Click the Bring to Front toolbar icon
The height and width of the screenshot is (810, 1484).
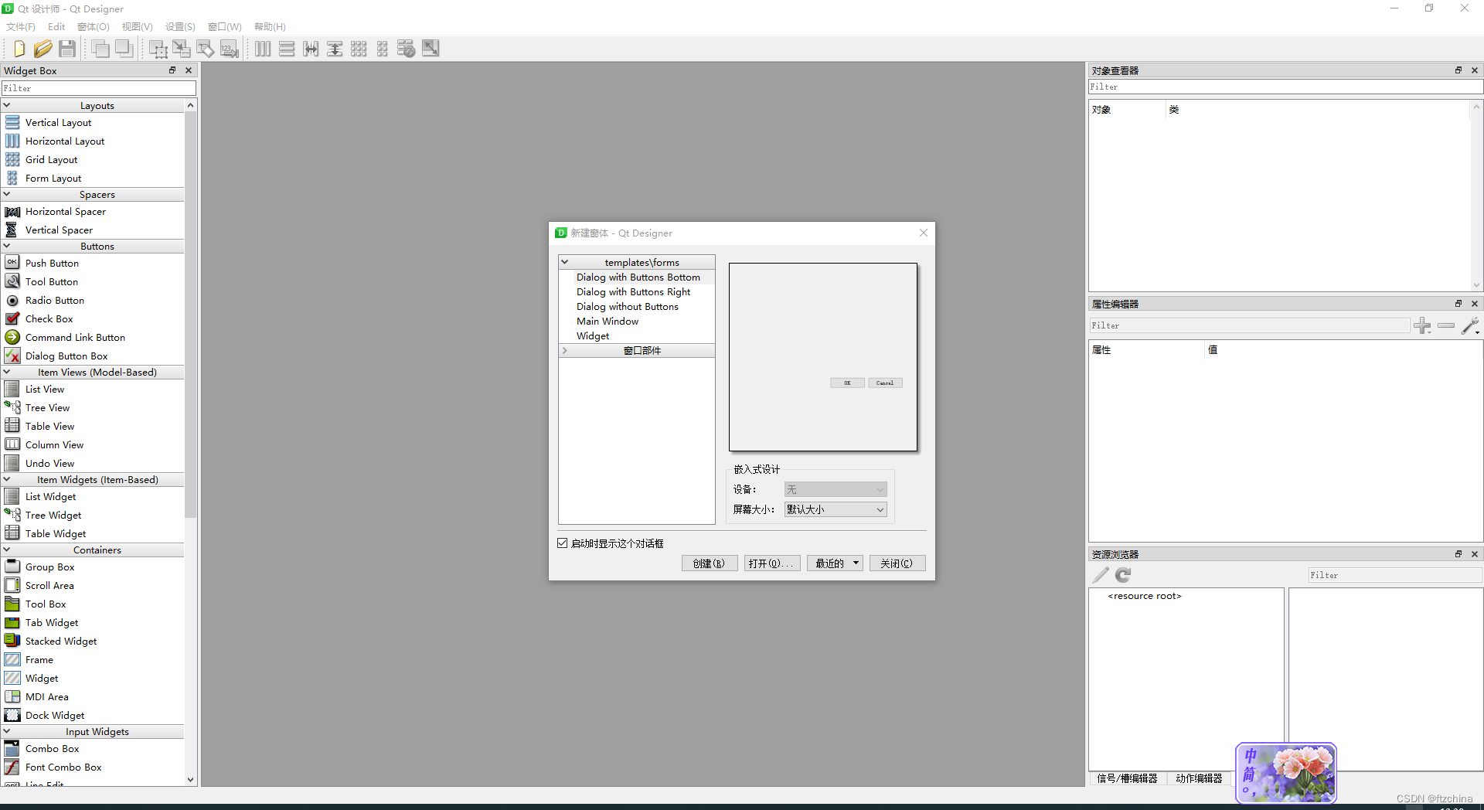pos(124,49)
